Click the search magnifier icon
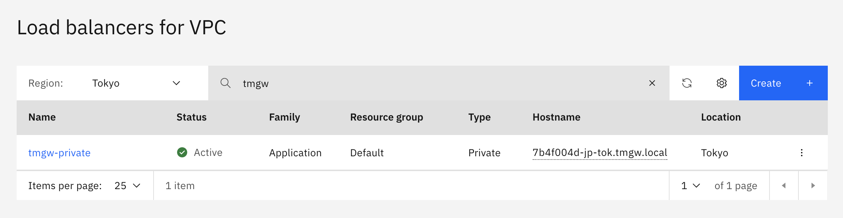843x218 pixels. pyautogui.click(x=225, y=83)
